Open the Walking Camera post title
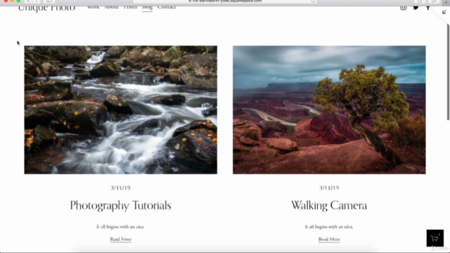 click(x=329, y=205)
